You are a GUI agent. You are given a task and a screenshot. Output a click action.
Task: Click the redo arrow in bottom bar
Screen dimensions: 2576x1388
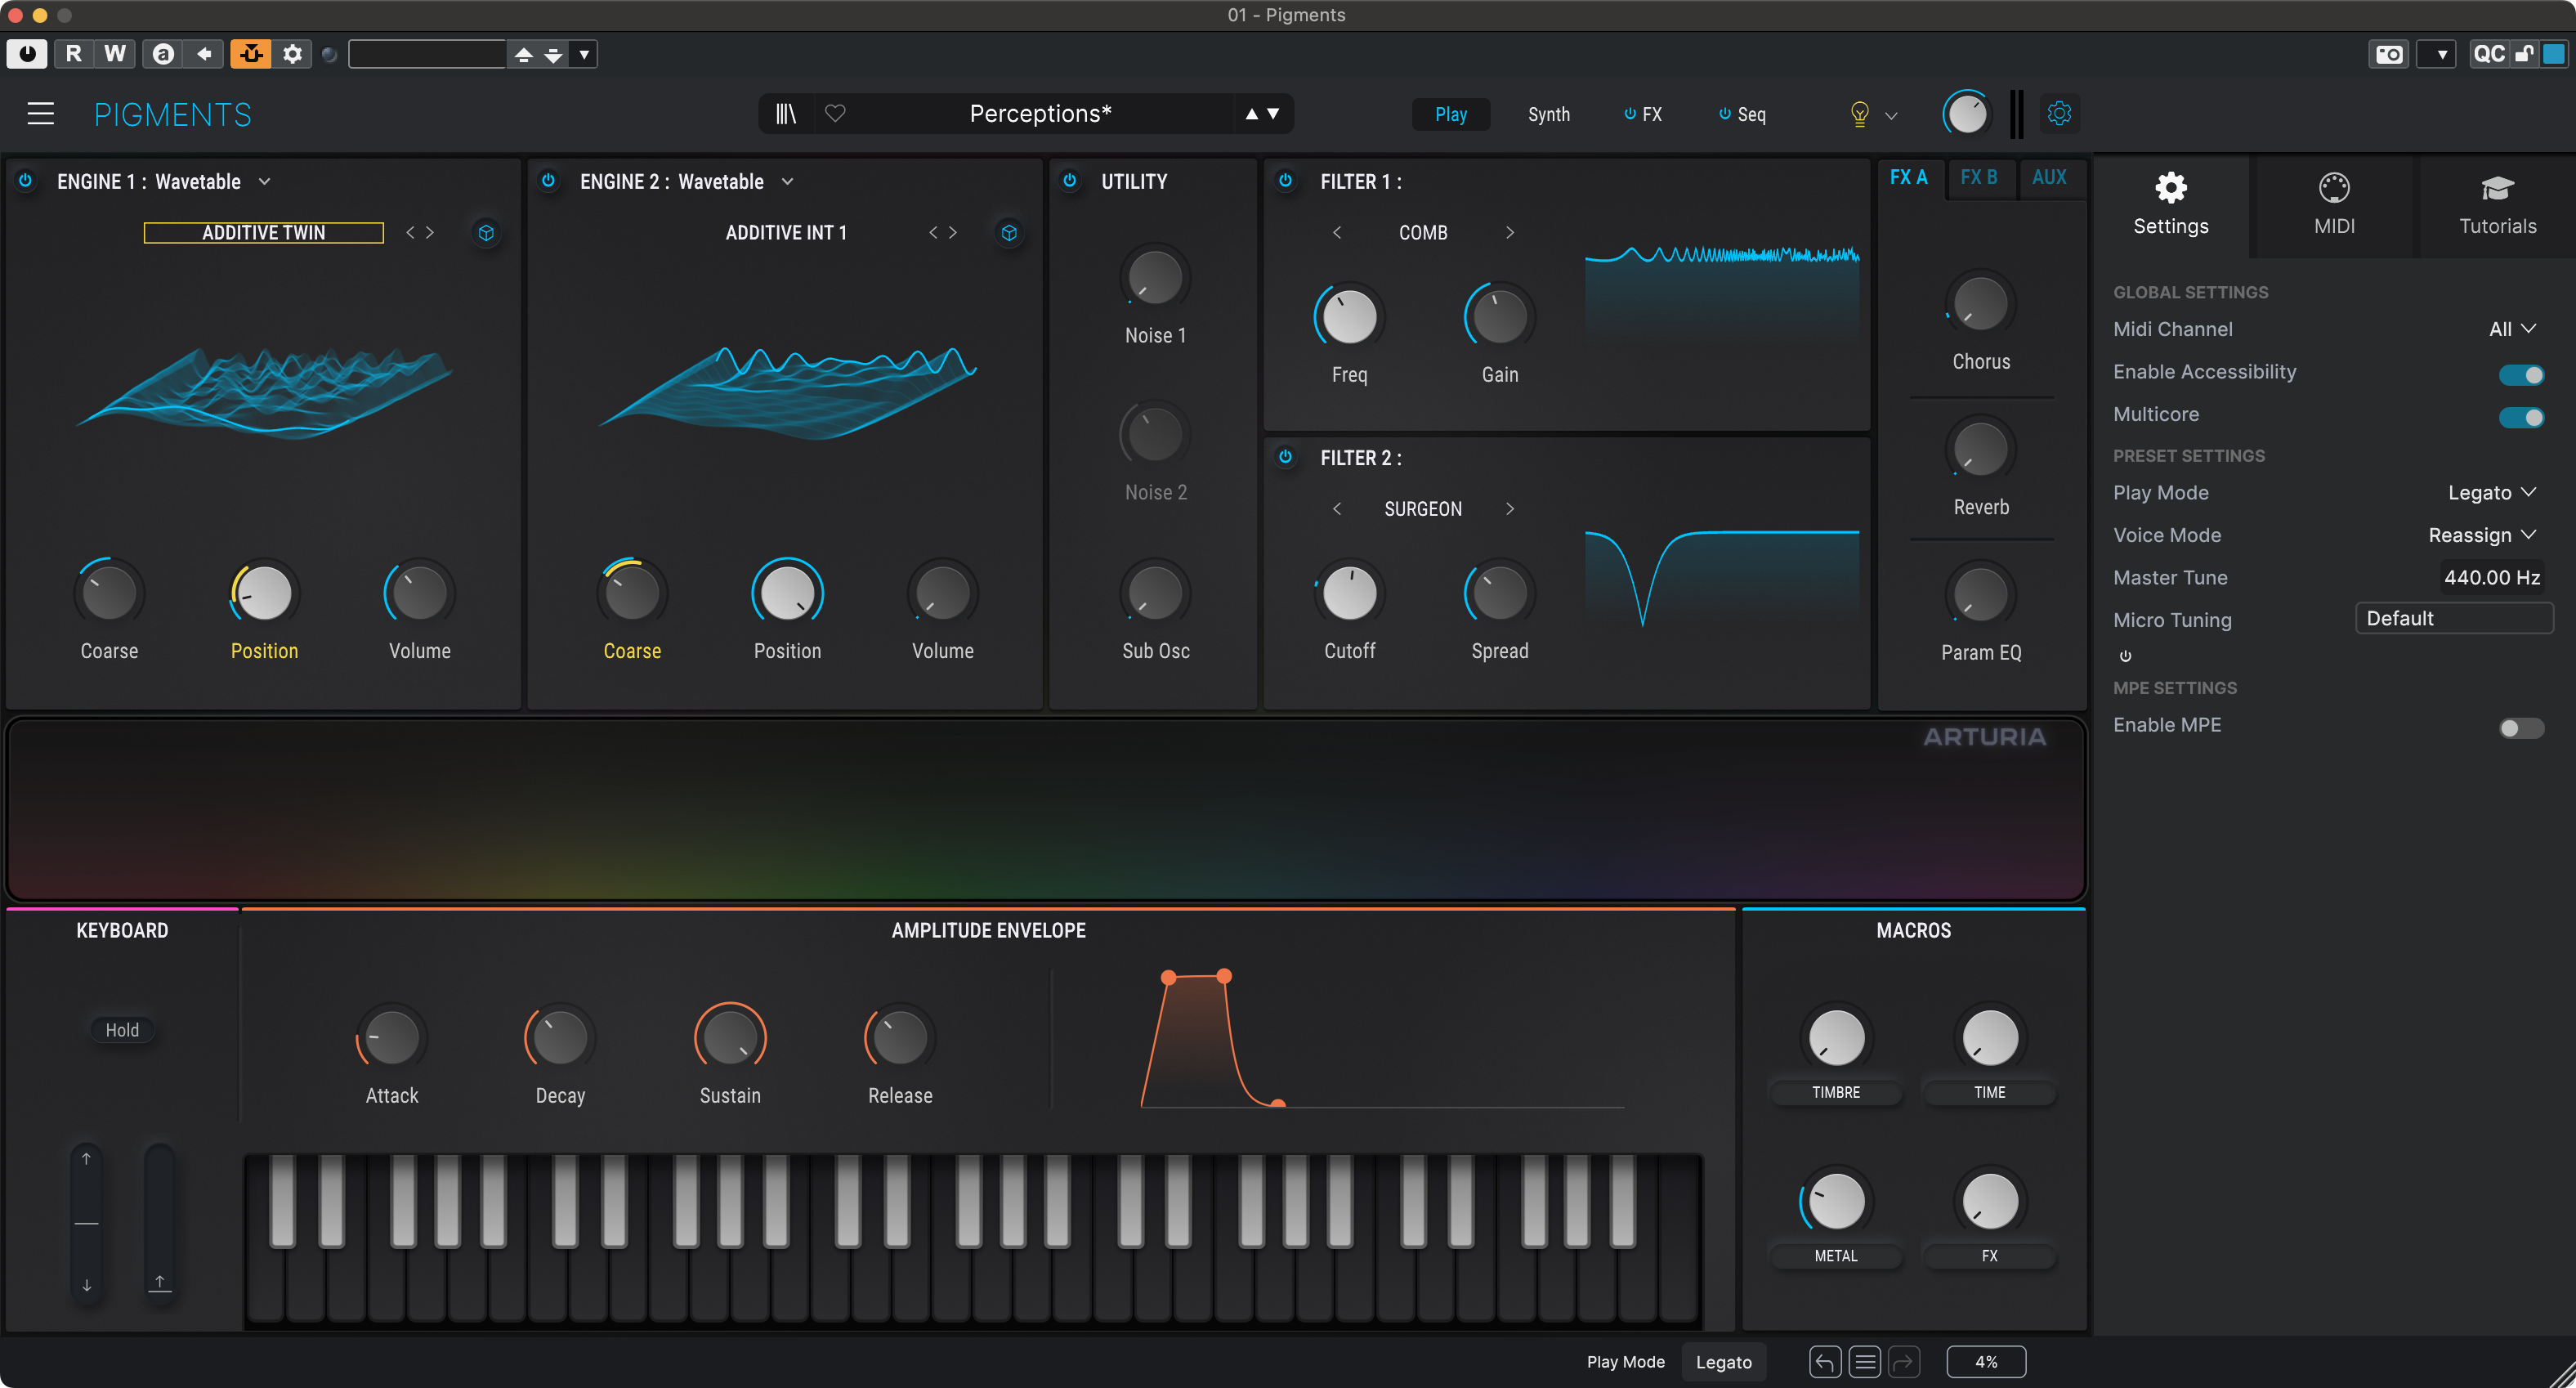[x=1904, y=1362]
